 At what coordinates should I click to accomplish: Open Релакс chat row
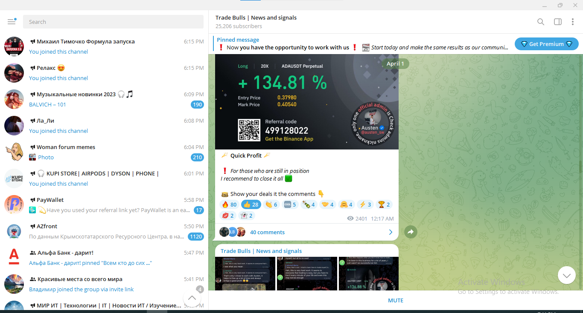[104, 73]
